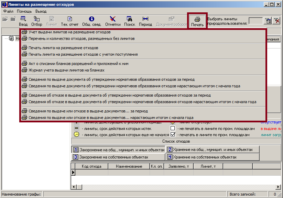Open the Помощь menu
Viewport: 283px width, 198px height.
(24, 11)
